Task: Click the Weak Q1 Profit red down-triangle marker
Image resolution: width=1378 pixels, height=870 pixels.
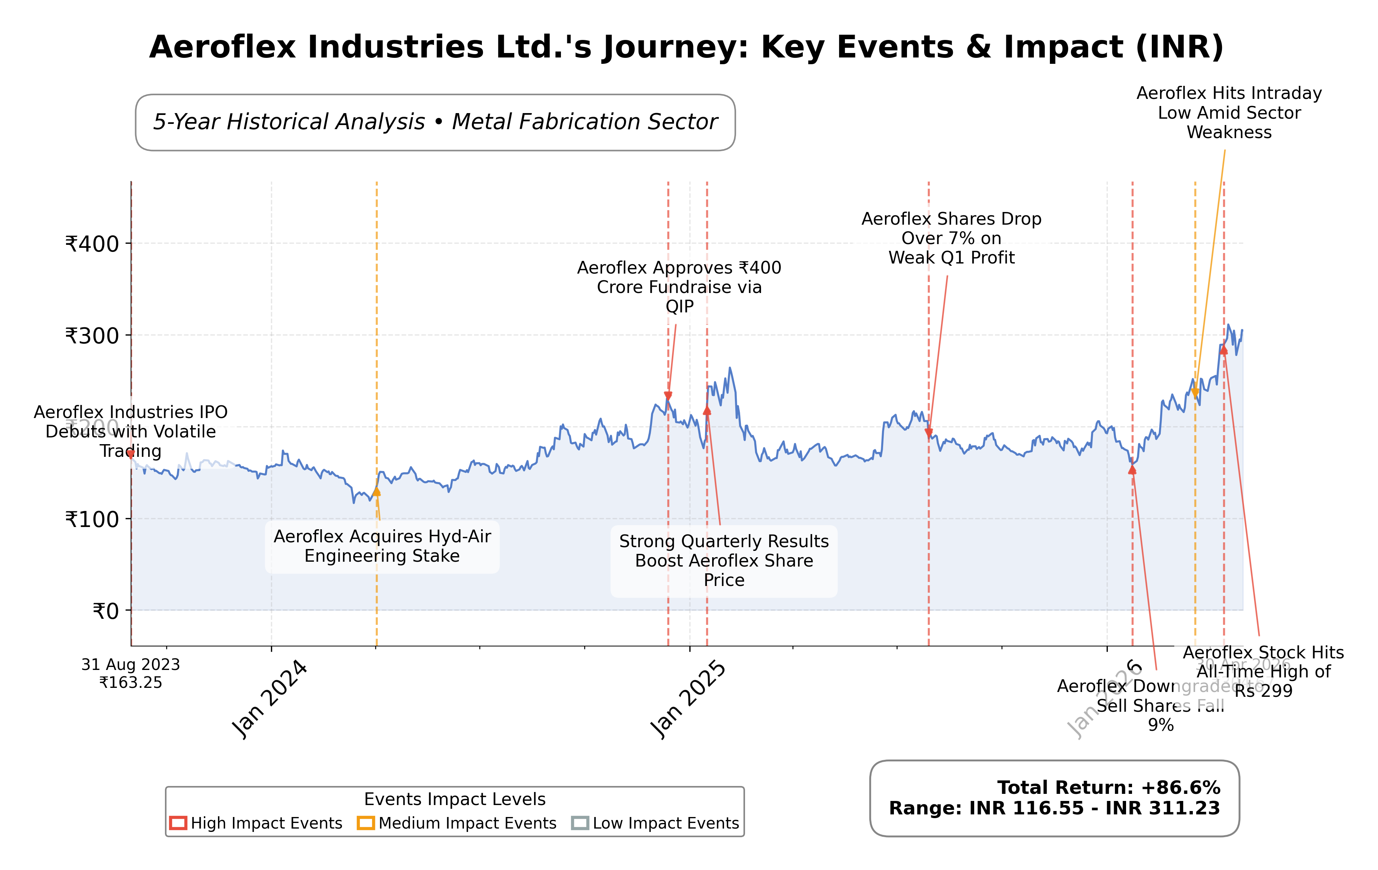Action: [x=929, y=433]
